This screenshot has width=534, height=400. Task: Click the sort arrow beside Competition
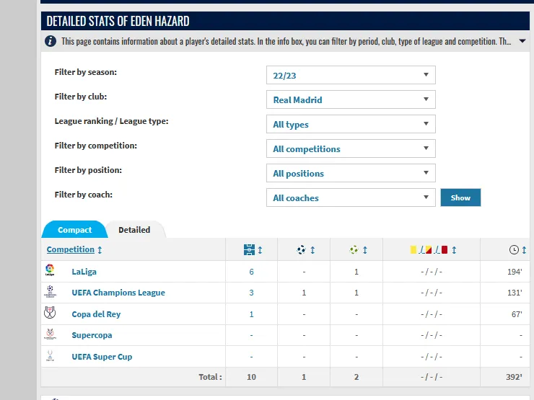pos(100,250)
